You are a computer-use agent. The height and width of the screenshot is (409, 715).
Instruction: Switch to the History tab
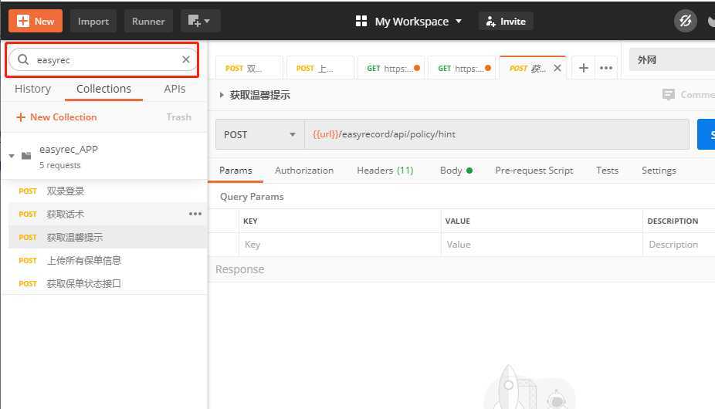coord(33,89)
